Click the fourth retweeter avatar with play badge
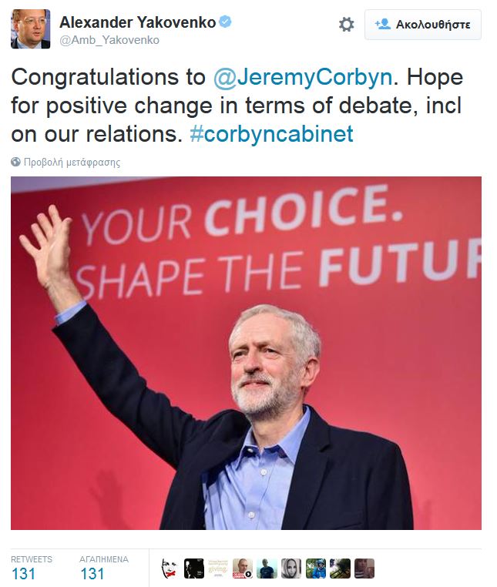The height and width of the screenshot is (587, 497). click(243, 569)
